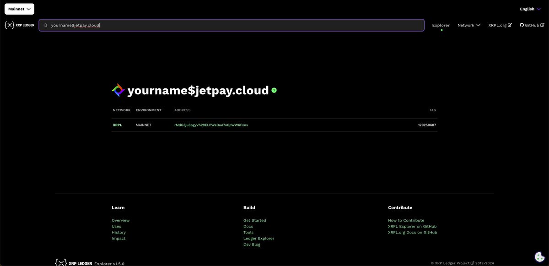Click the MAINNET environment value
This screenshot has width=549, height=266.
(143, 125)
